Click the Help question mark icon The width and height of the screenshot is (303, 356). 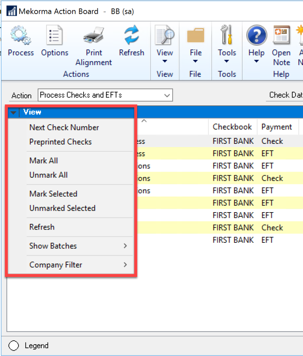256,35
